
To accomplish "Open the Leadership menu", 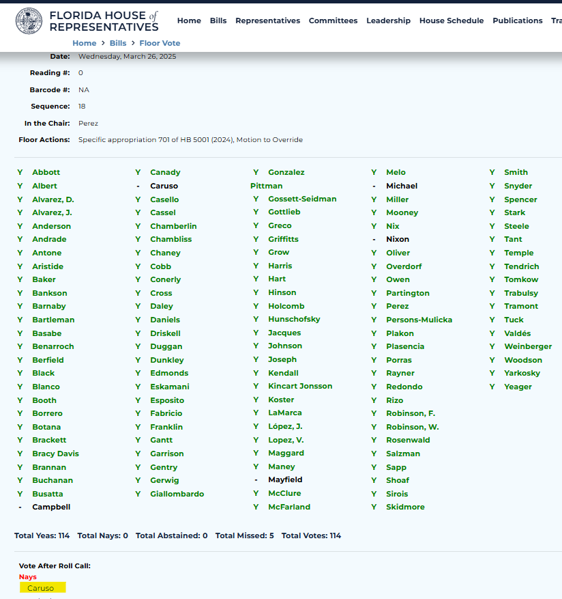I will pyautogui.click(x=388, y=20).
